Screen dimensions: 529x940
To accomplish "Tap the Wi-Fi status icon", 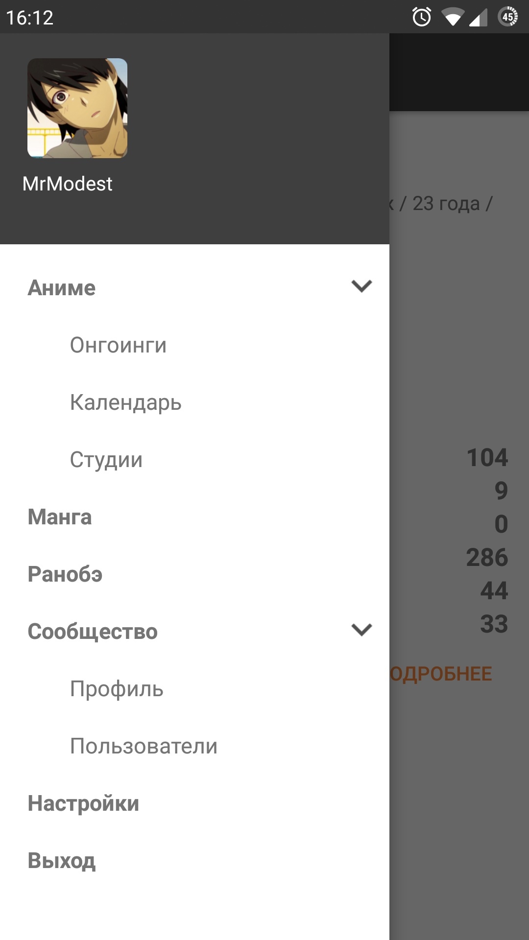I will [x=452, y=18].
